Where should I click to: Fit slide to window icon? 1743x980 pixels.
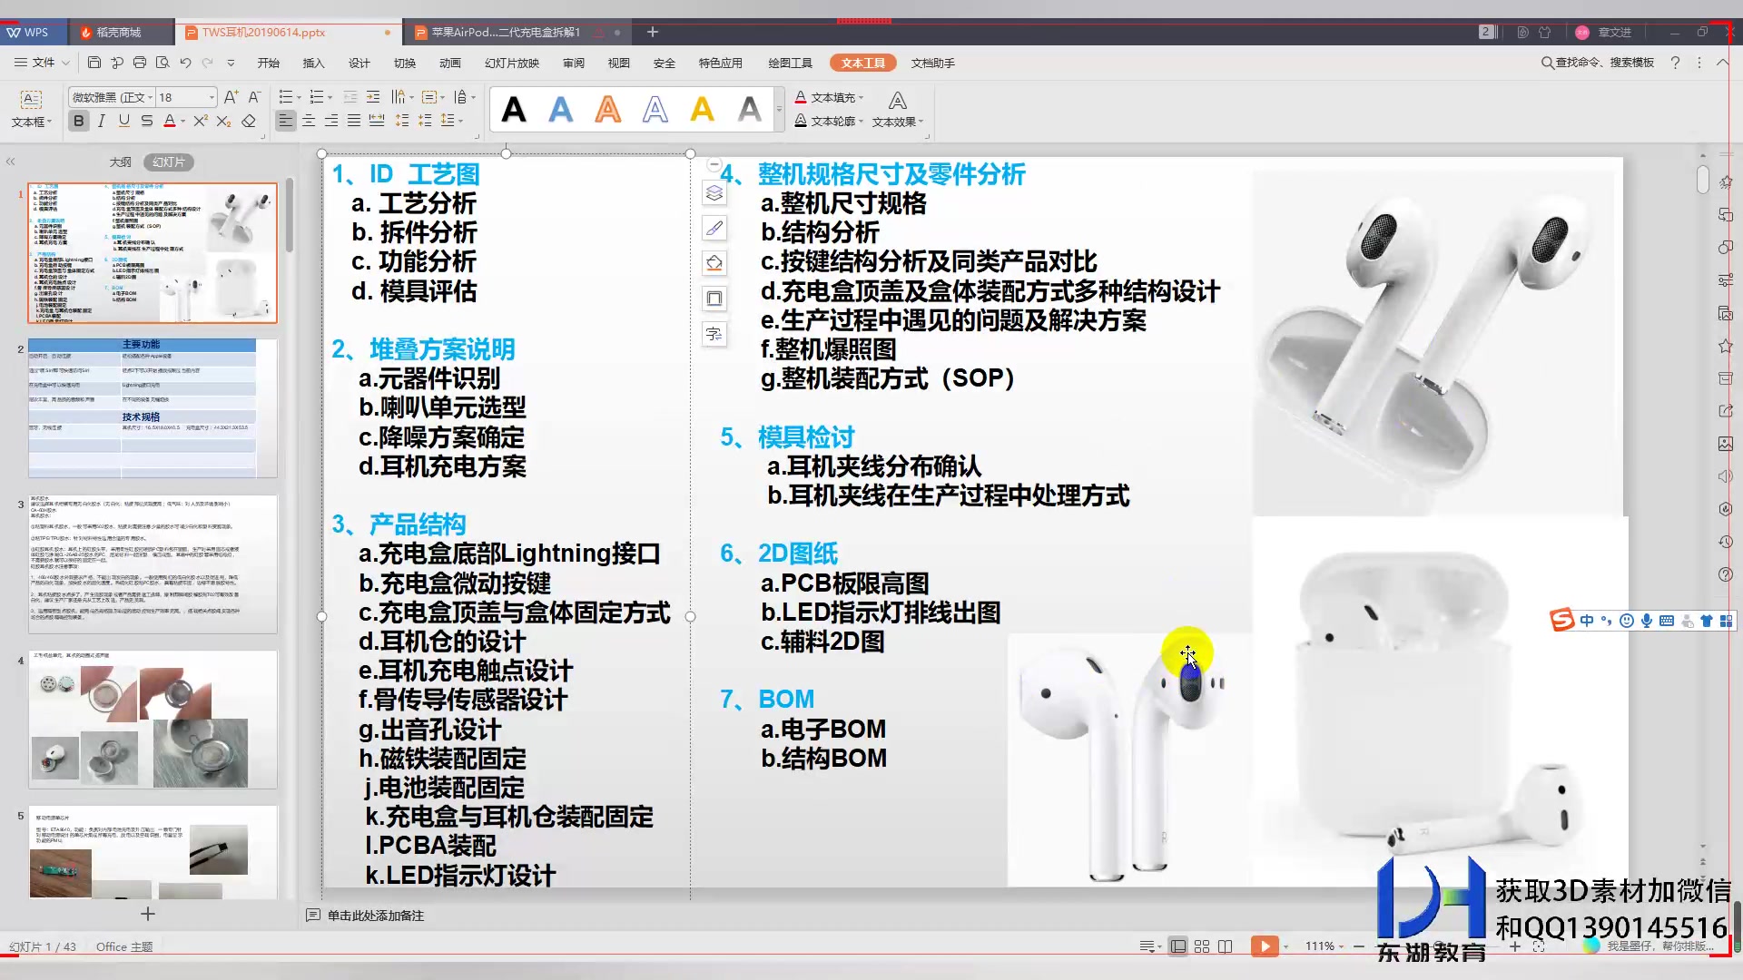point(1538,946)
